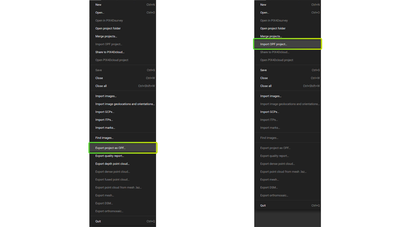Choose New in the right menu
The height and width of the screenshot is (227, 404).
288,5
